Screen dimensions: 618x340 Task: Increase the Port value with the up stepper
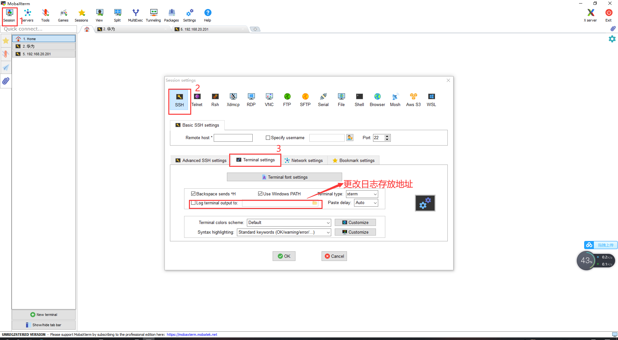click(387, 136)
